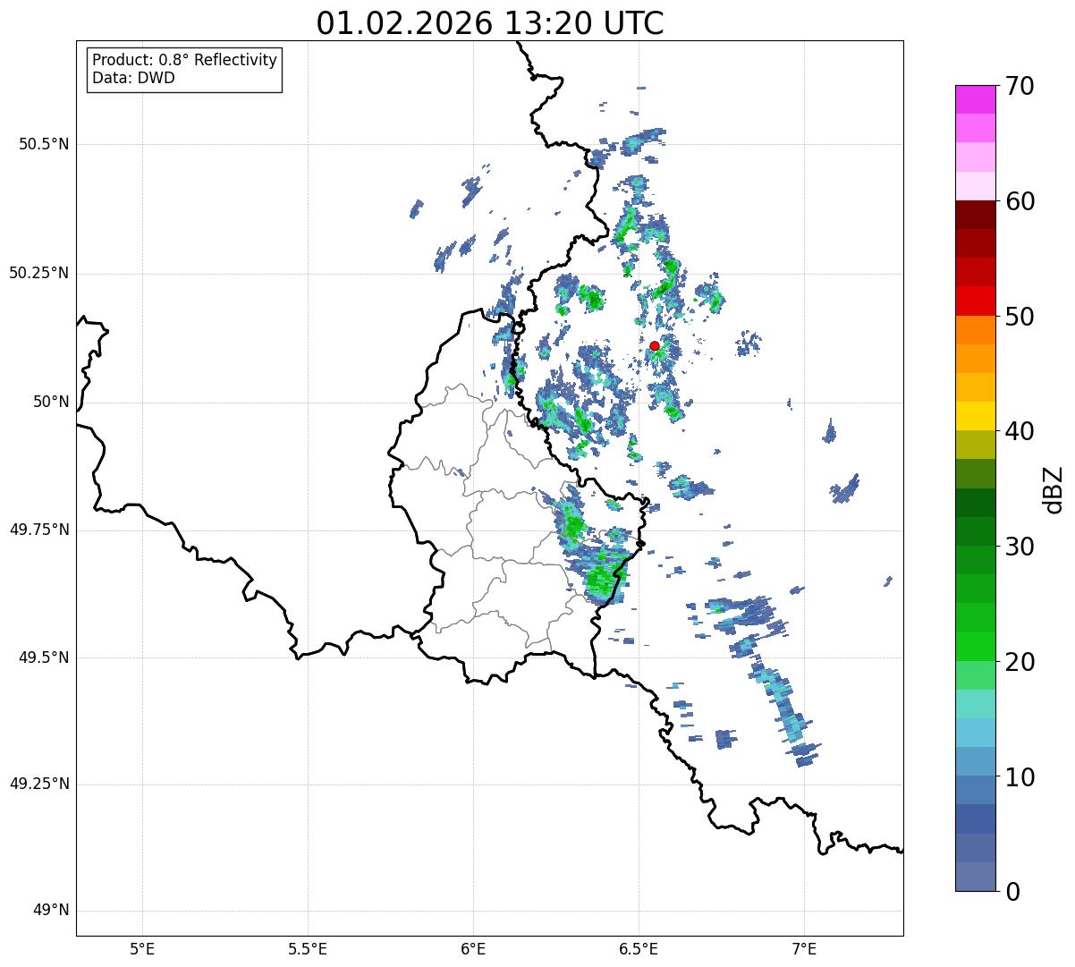
Task: Click 'Product: 0.8° Reflectivity' label
Action: [185, 60]
